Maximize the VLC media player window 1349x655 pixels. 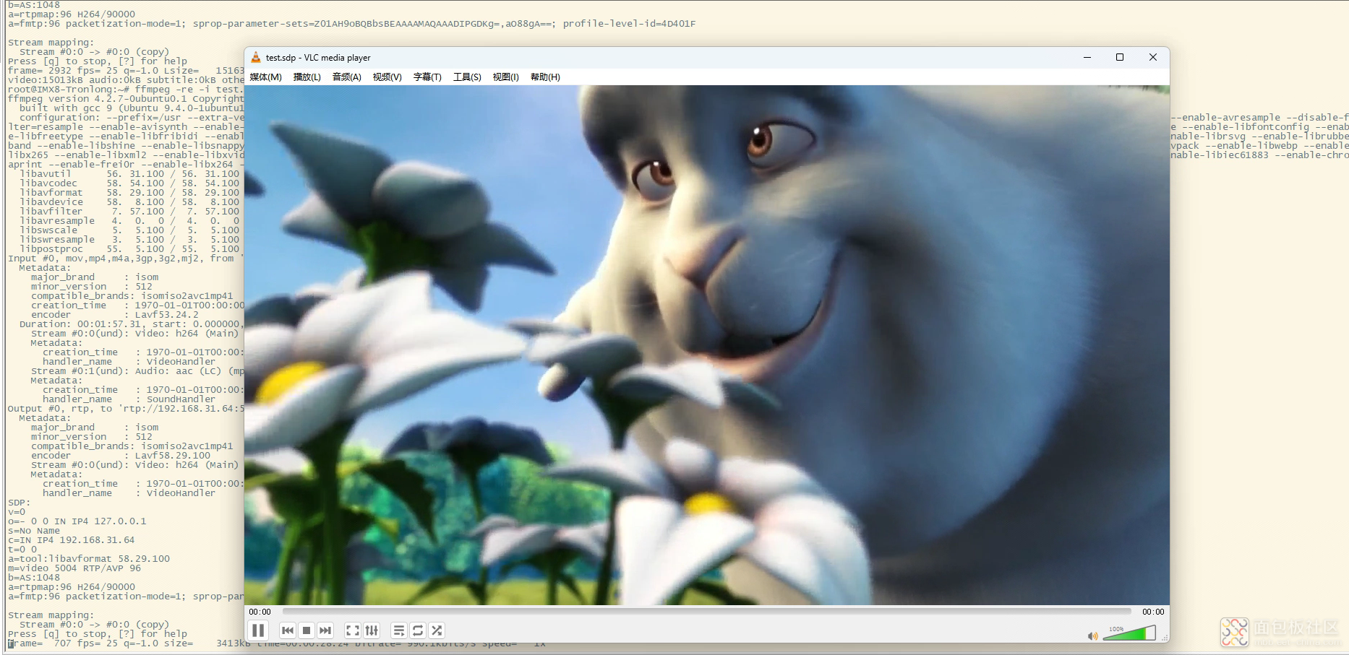[1120, 57]
